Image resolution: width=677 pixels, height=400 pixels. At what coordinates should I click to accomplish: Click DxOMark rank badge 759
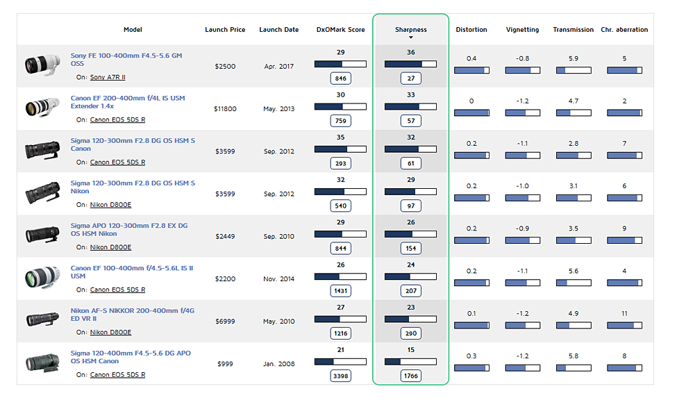tap(341, 121)
